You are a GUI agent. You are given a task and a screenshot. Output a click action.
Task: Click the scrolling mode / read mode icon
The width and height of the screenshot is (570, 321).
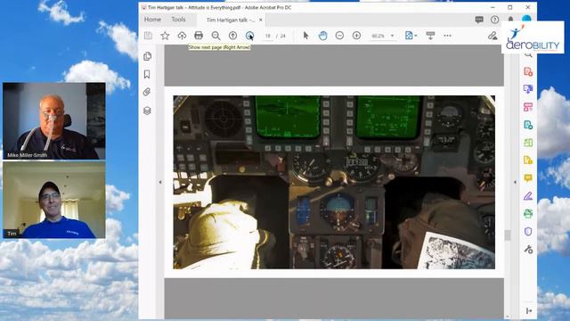tap(430, 36)
